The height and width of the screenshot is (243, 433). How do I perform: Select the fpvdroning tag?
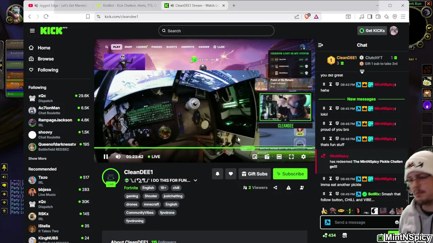(x=135, y=221)
